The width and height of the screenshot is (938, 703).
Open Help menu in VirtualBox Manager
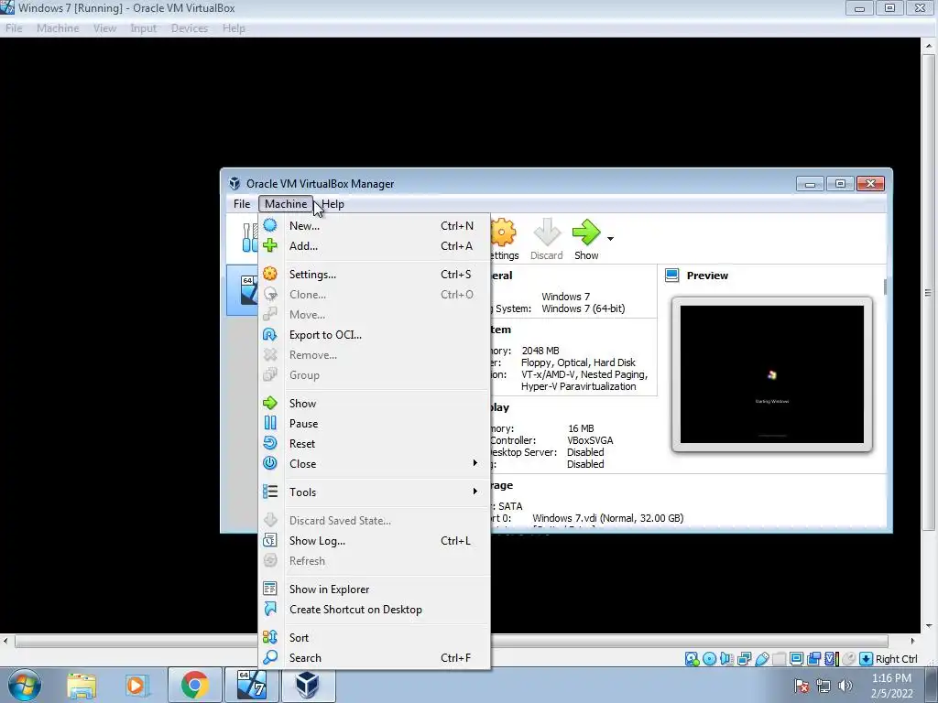pyautogui.click(x=333, y=204)
